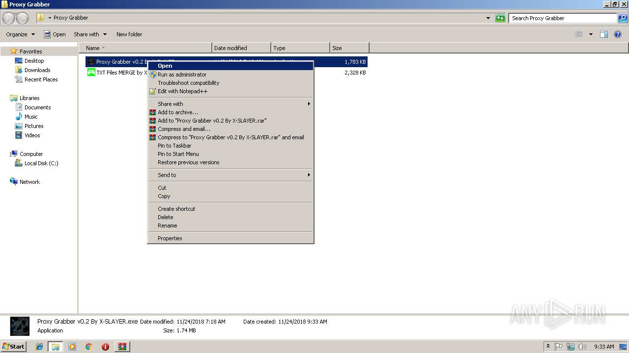
Task: Click the Open toolbar button
Action: pos(55,34)
